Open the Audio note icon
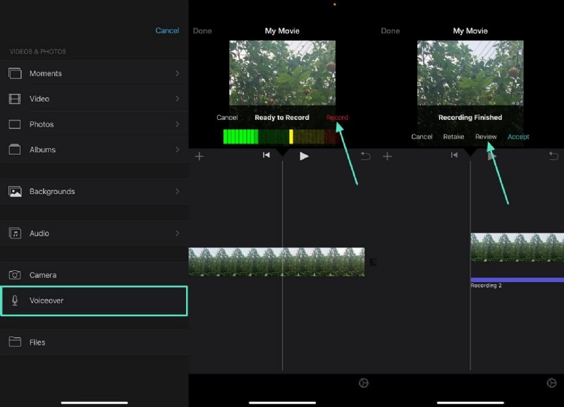This screenshot has width=564, height=407. pos(16,233)
